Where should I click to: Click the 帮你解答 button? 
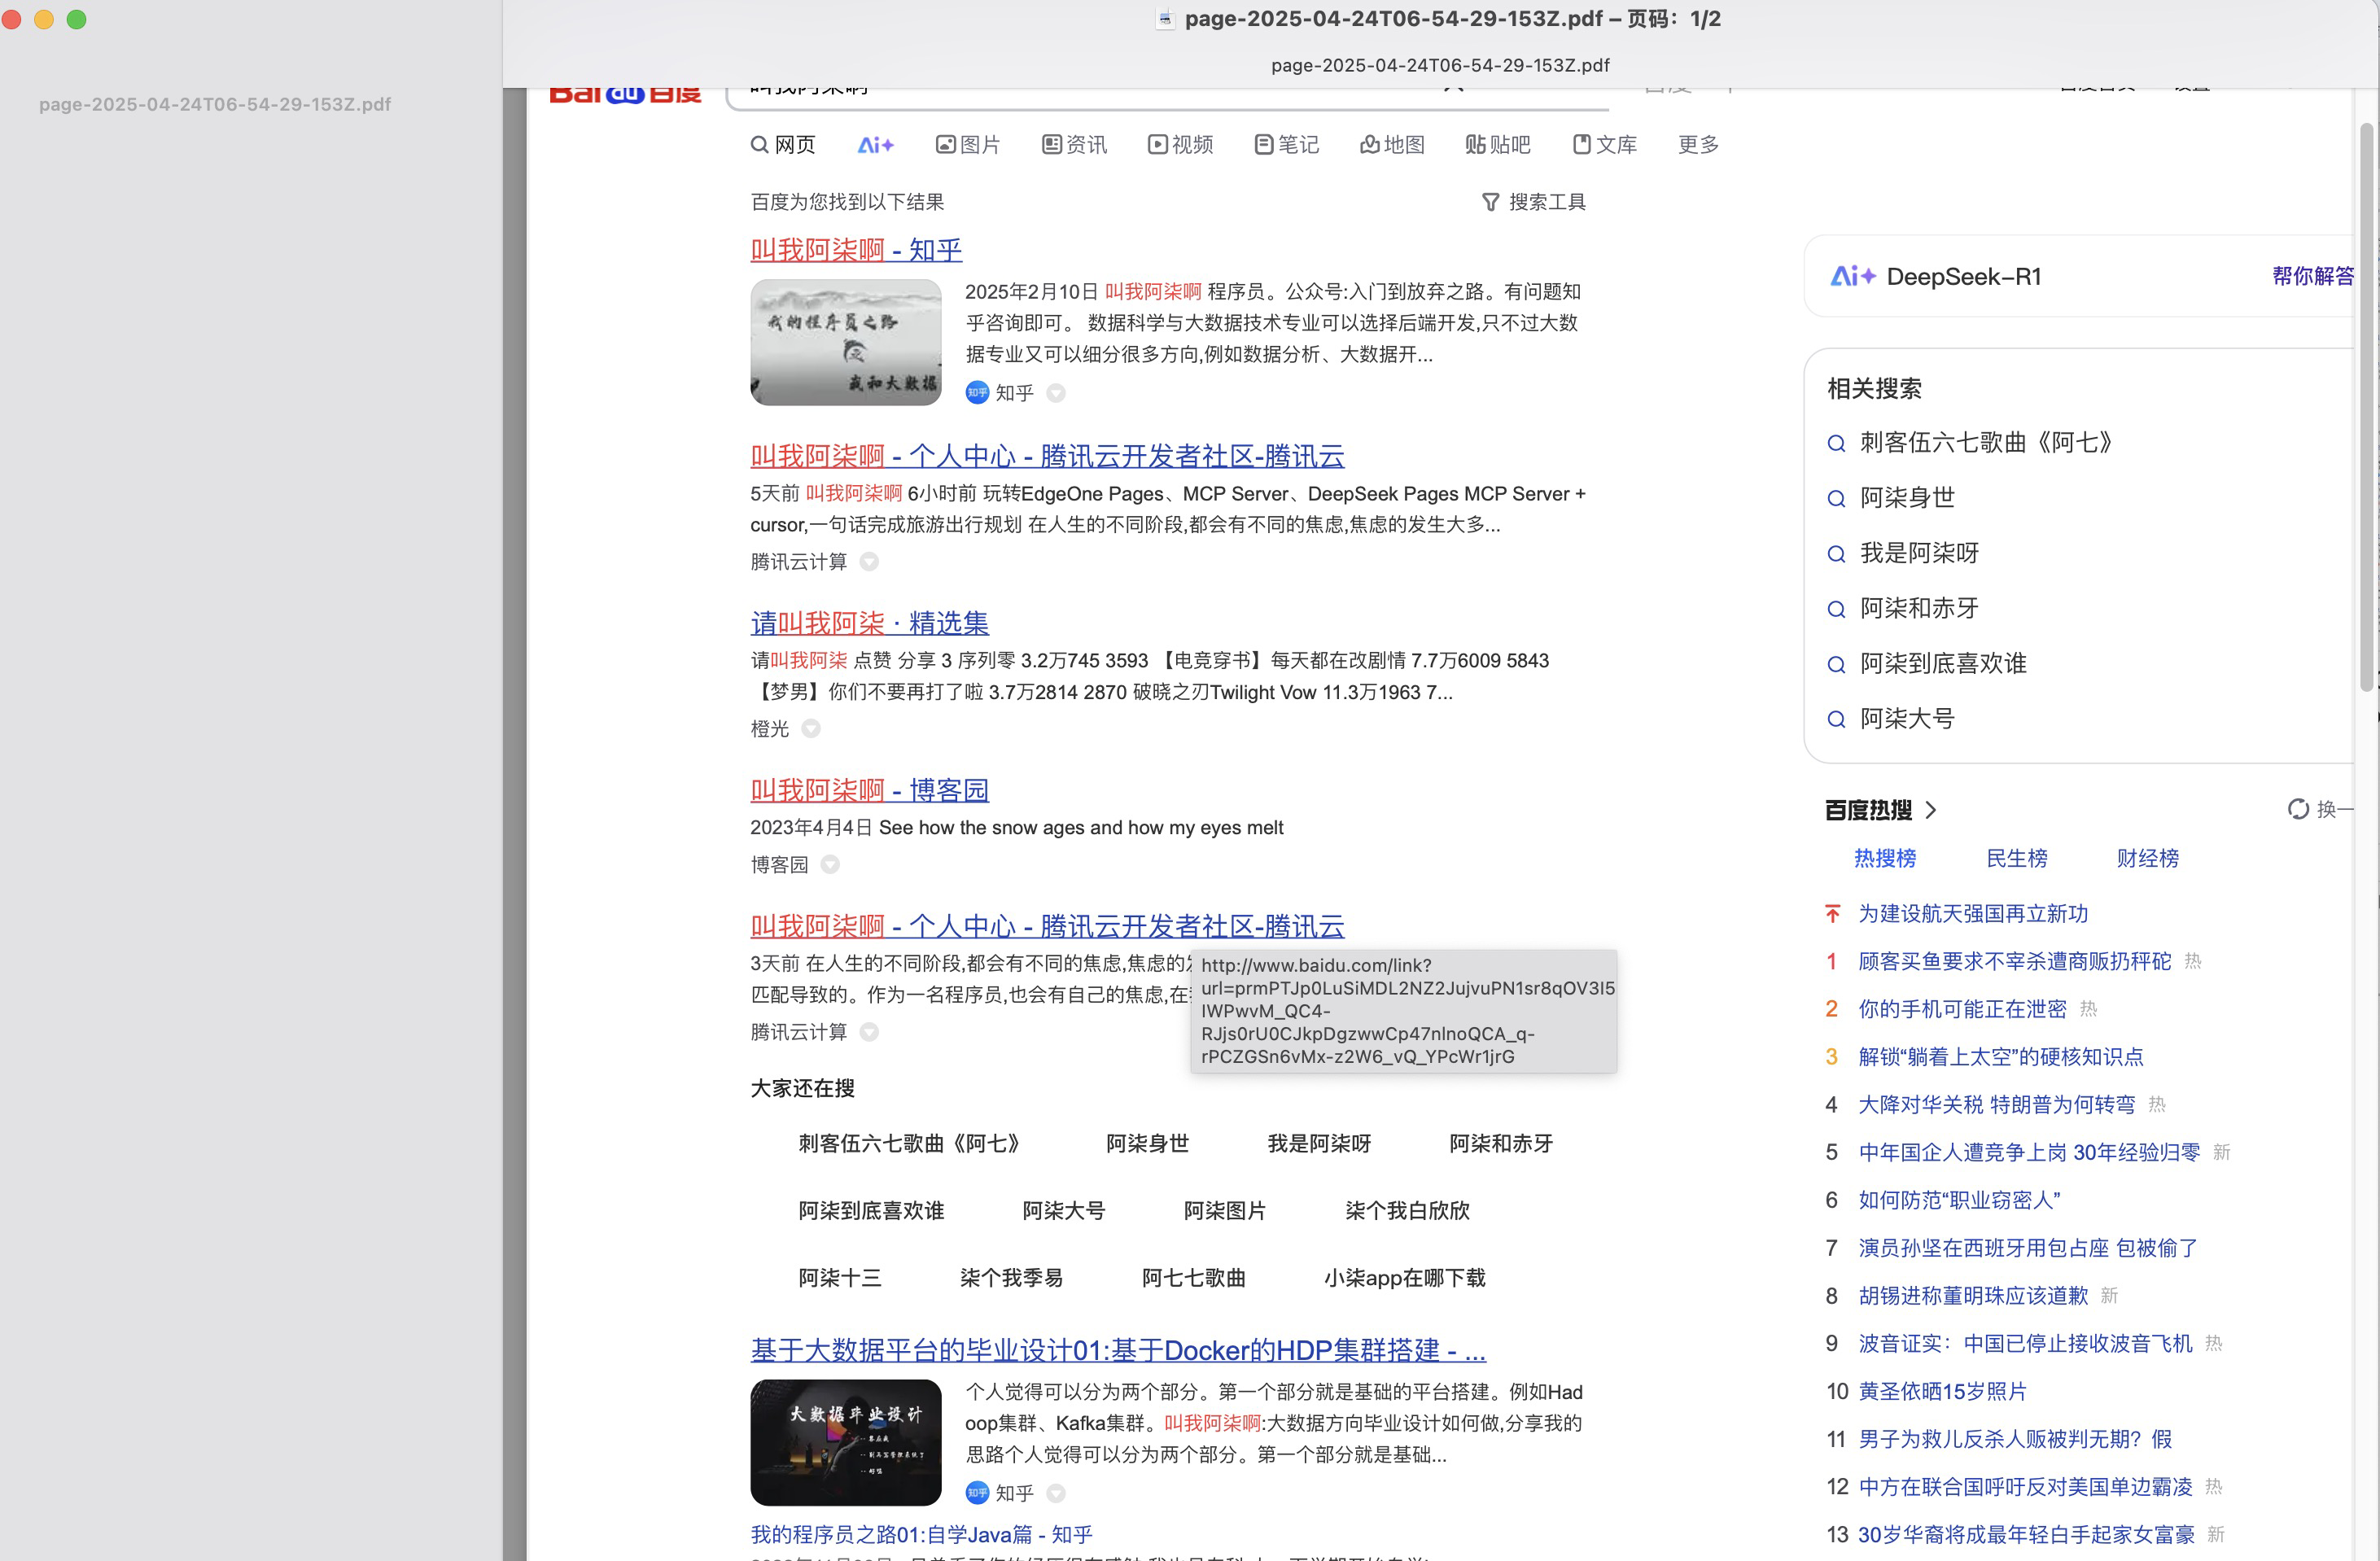pos(2312,276)
